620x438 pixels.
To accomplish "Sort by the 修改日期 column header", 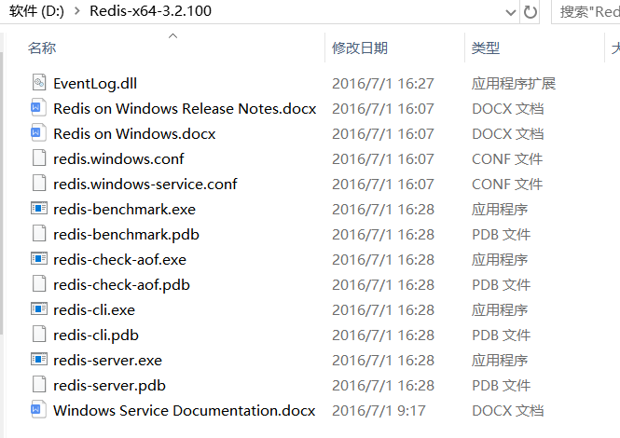I will pyautogui.click(x=360, y=48).
